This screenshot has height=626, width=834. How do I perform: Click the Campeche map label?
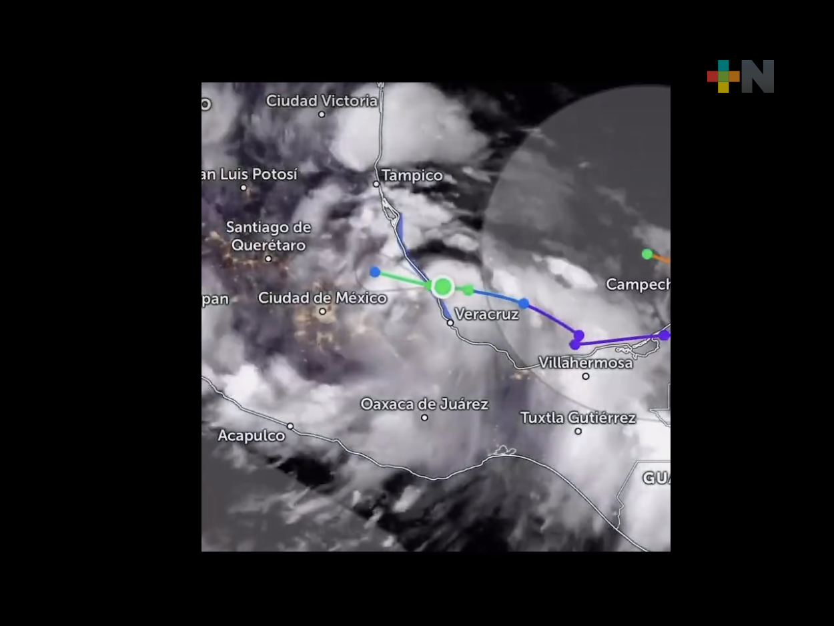637,284
